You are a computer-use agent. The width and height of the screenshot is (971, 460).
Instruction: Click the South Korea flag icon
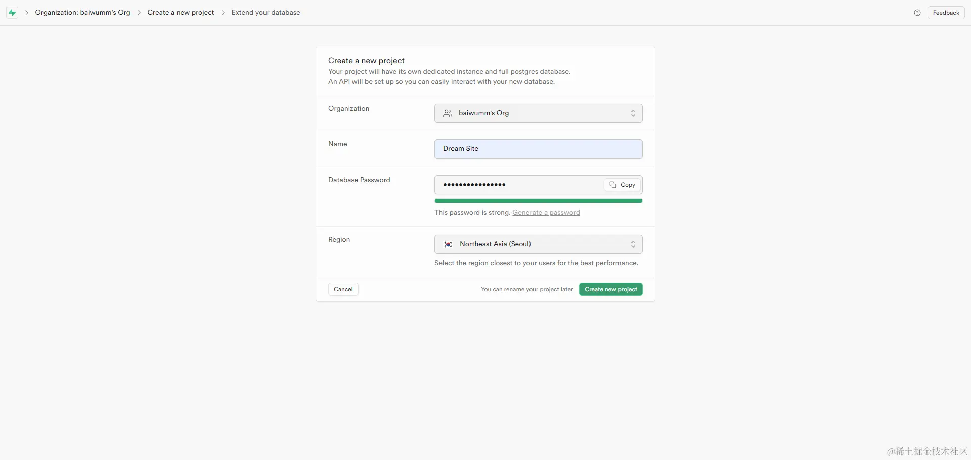448,244
